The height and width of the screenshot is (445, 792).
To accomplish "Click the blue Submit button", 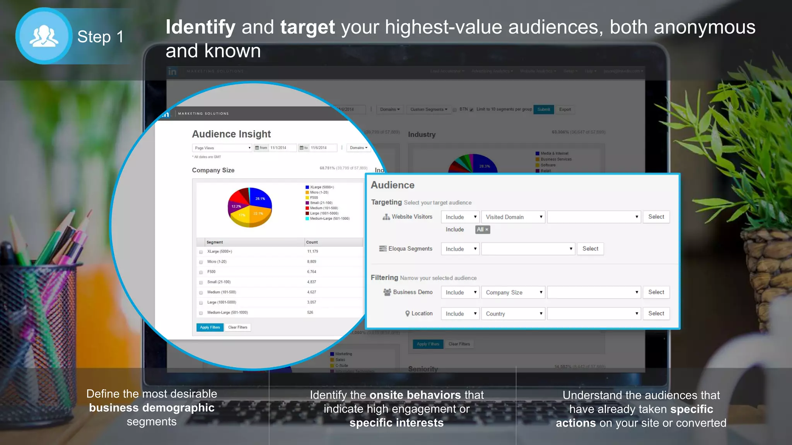I will [x=544, y=110].
